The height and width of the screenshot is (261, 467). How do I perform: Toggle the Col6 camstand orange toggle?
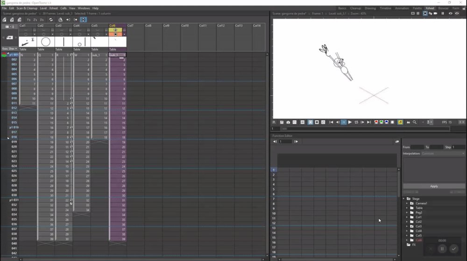[115, 34]
